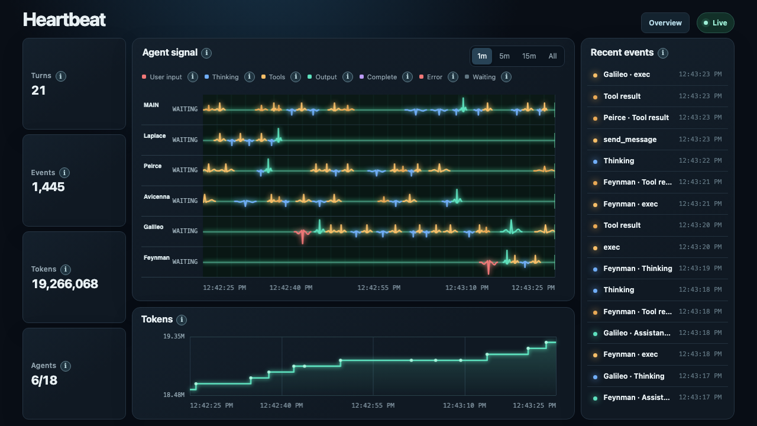Screen dimensions: 757x426
Task: Select the Galileo agent row label
Action: click(154, 227)
